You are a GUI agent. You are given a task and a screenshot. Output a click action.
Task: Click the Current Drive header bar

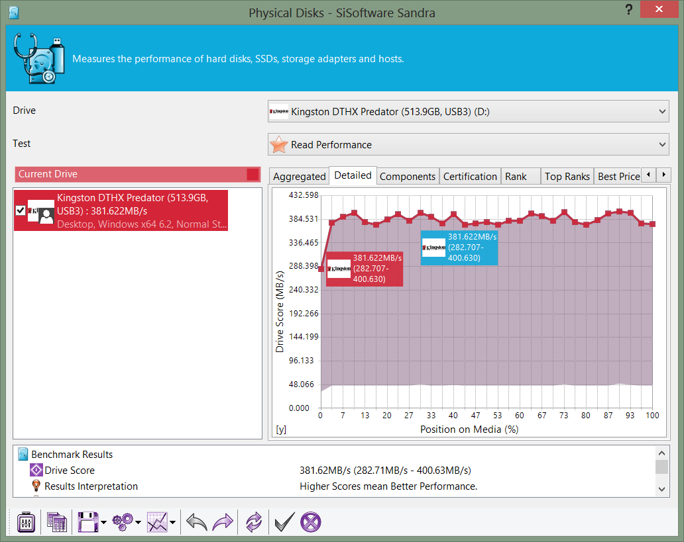[137, 174]
